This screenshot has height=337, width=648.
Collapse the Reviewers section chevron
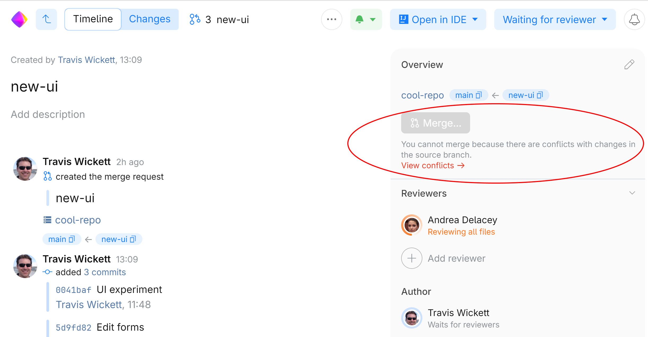coord(632,193)
